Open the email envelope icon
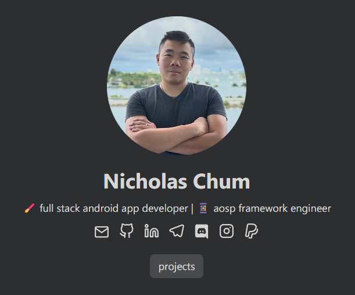Screen dimensions: 355x295 click(102, 232)
